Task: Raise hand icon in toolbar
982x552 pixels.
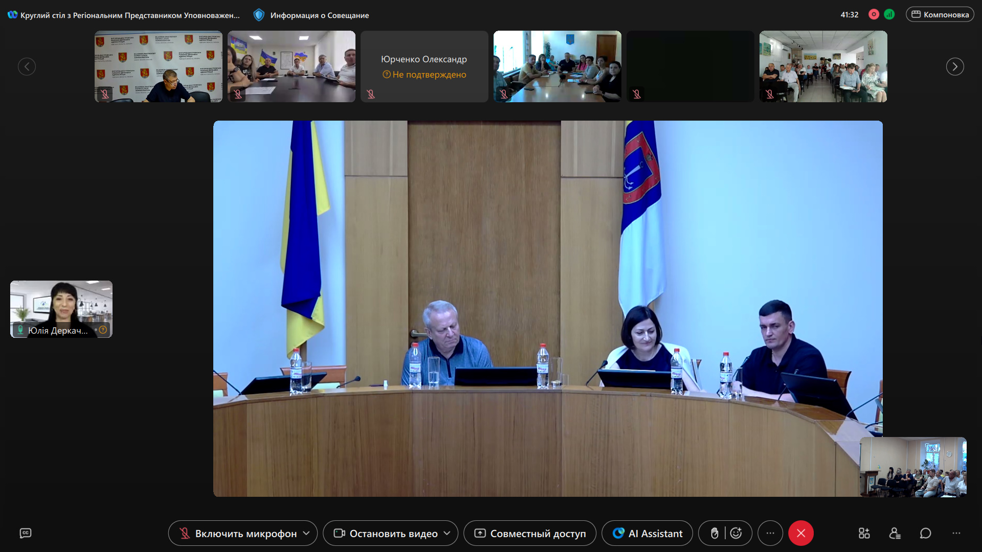Action: point(715,533)
